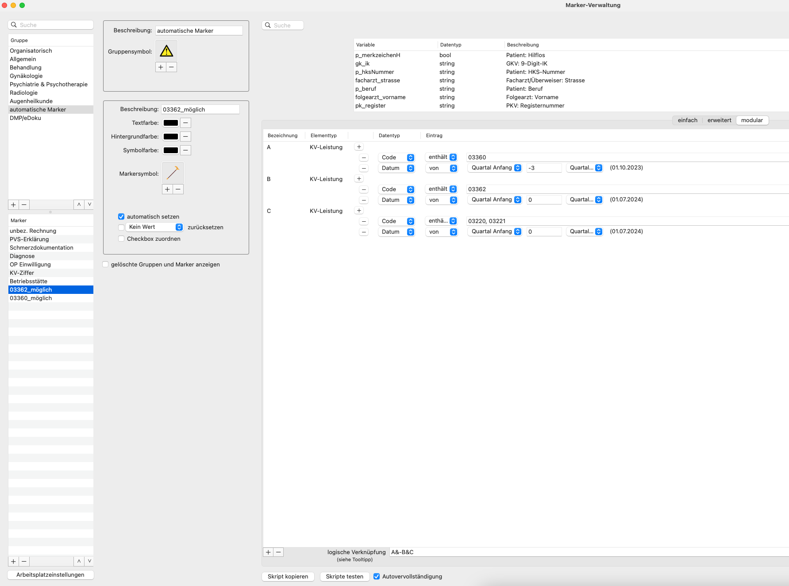Select variable row 'p_hksNummer'
The height and width of the screenshot is (586, 789).
(x=571, y=72)
